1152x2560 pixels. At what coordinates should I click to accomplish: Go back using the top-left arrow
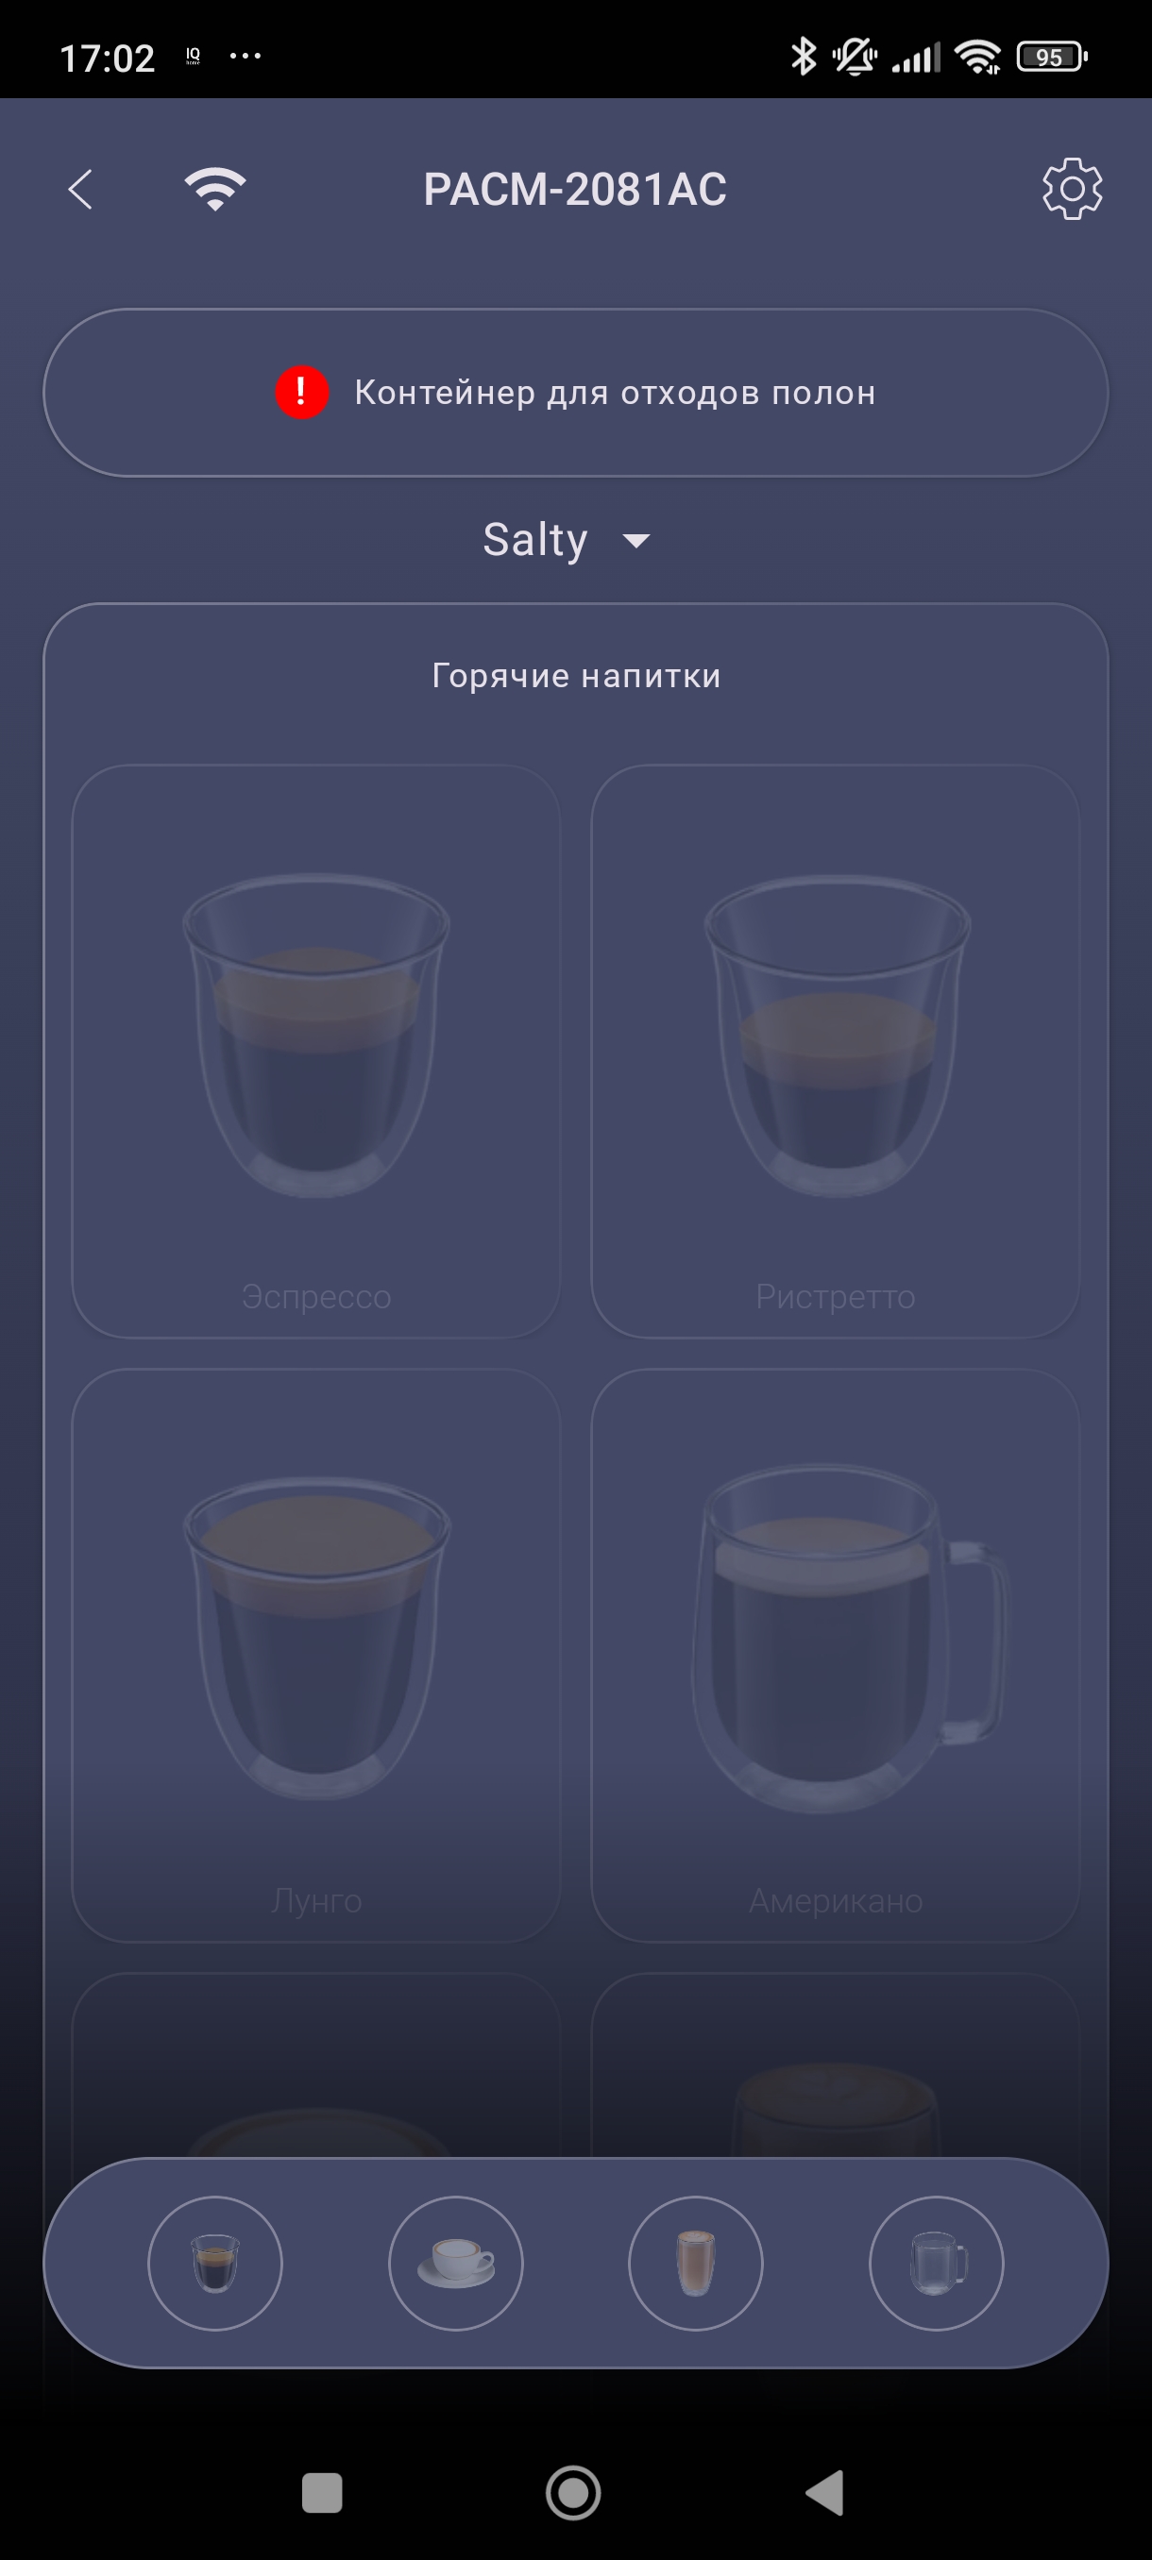(80, 189)
